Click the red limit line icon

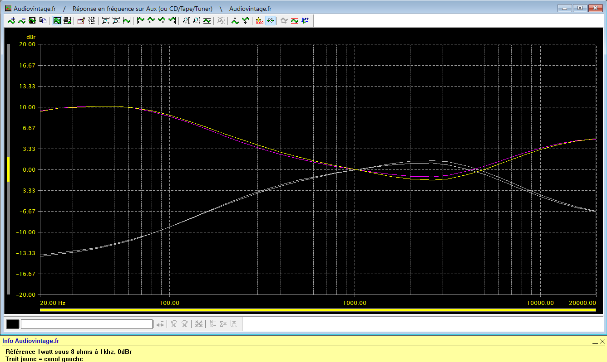(295, 20)
